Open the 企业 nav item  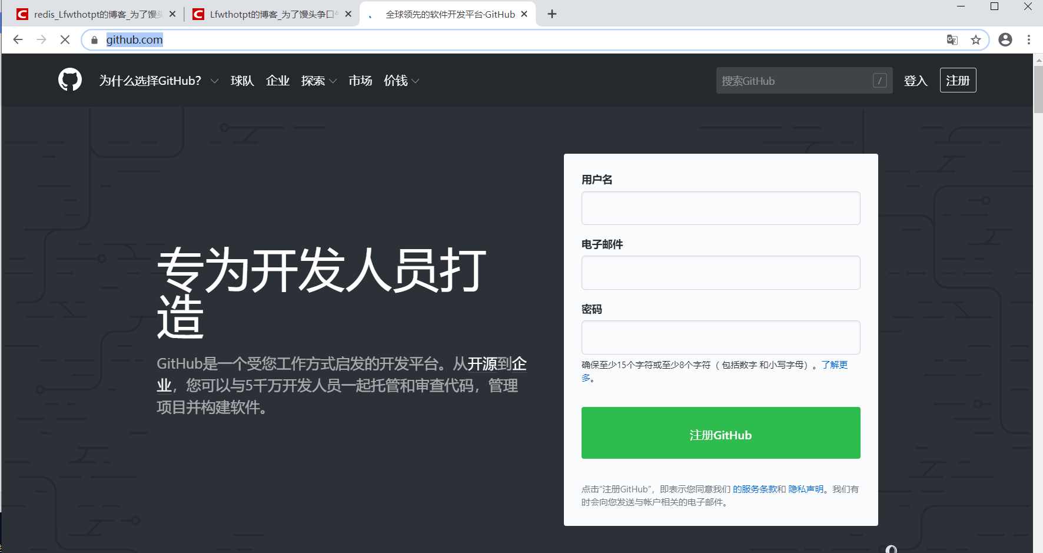click(278, 81)
